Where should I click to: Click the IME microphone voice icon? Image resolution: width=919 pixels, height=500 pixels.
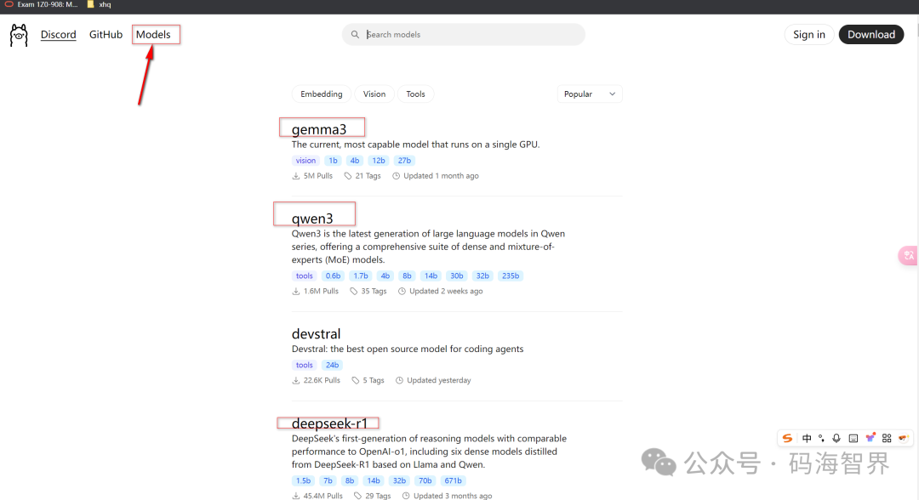(836, 438)
